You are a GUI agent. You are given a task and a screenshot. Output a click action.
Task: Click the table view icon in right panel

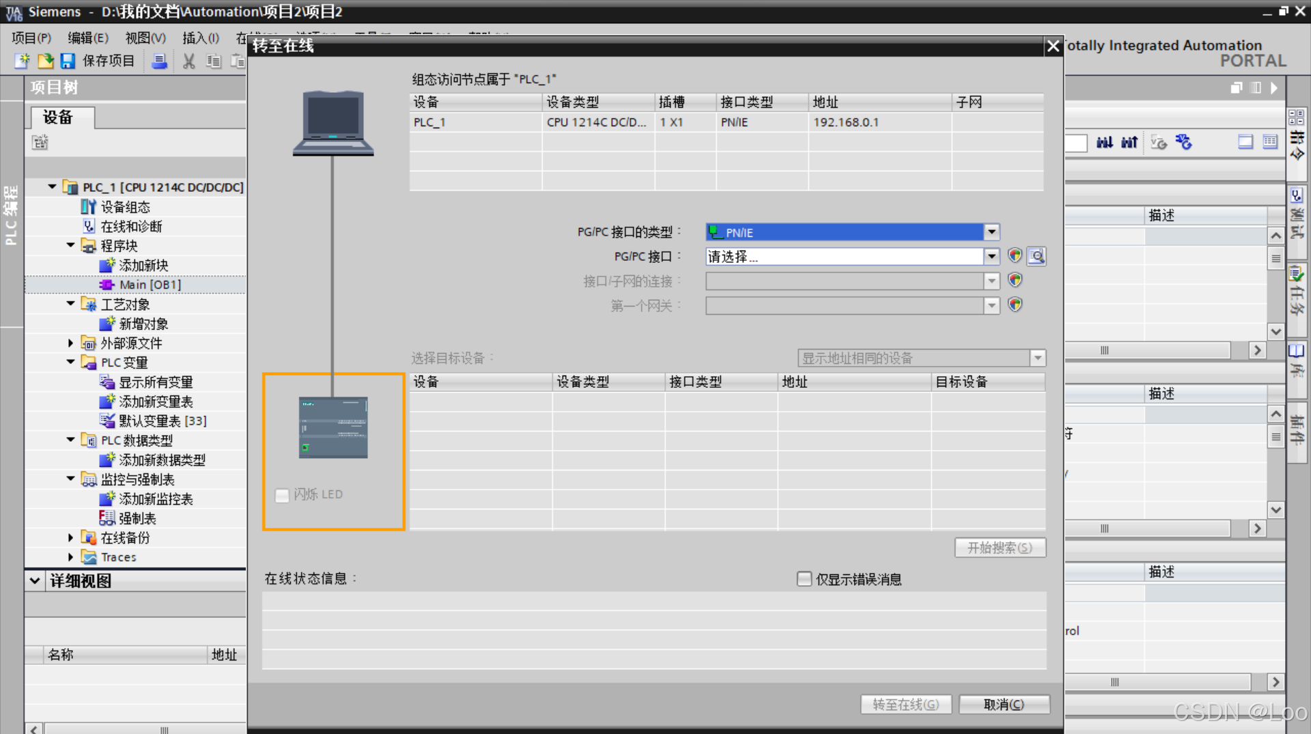tap(1270, 142)
